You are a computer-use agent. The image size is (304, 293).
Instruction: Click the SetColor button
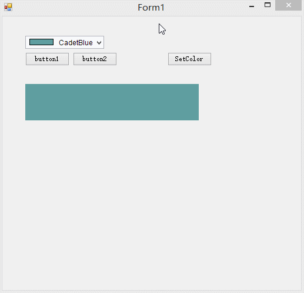click(189, 59)
